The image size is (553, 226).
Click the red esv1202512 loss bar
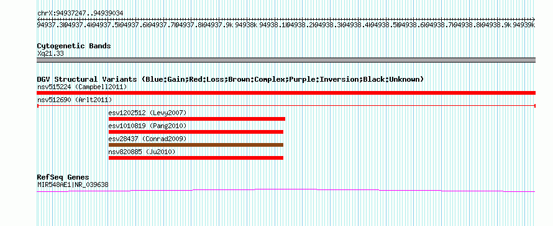coord(197,119)
